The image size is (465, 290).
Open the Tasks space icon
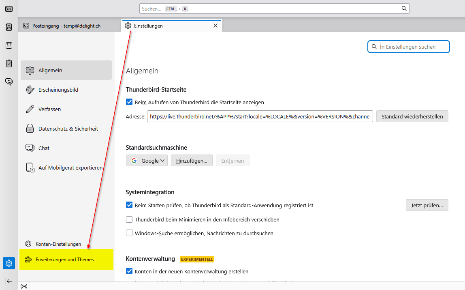click(x=9, y=64)
